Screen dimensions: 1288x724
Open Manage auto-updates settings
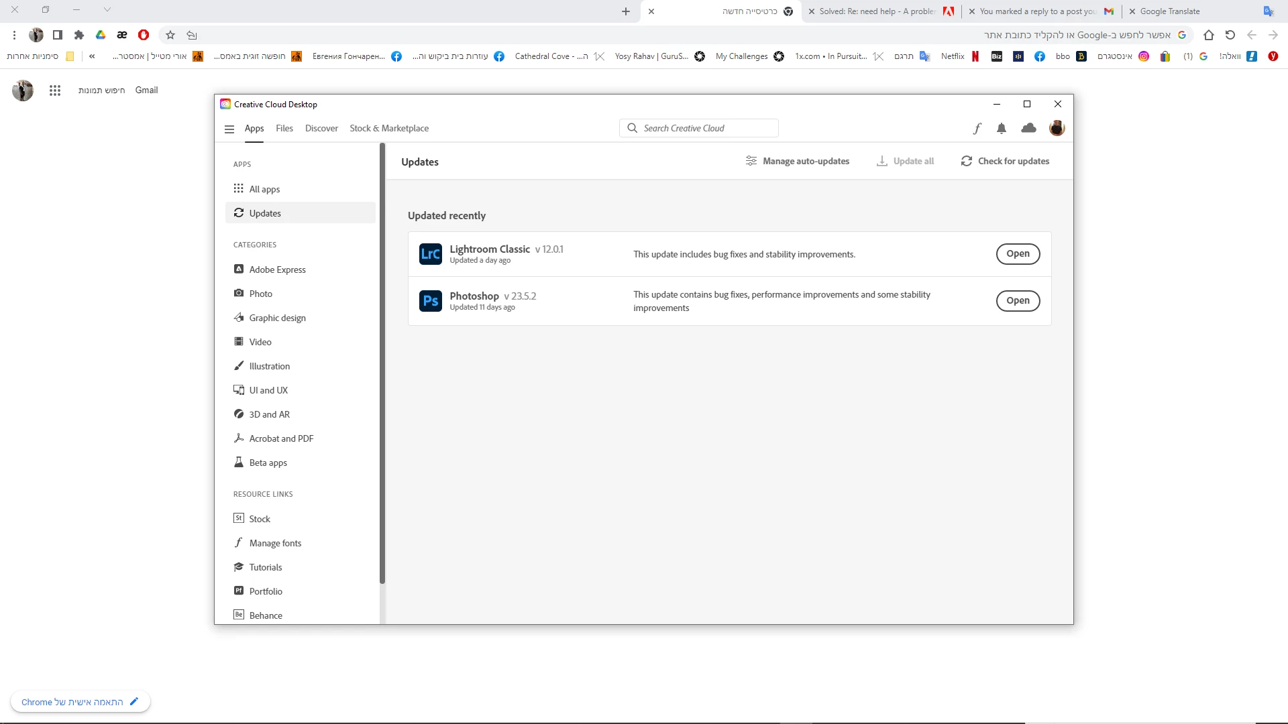point(797,161)
